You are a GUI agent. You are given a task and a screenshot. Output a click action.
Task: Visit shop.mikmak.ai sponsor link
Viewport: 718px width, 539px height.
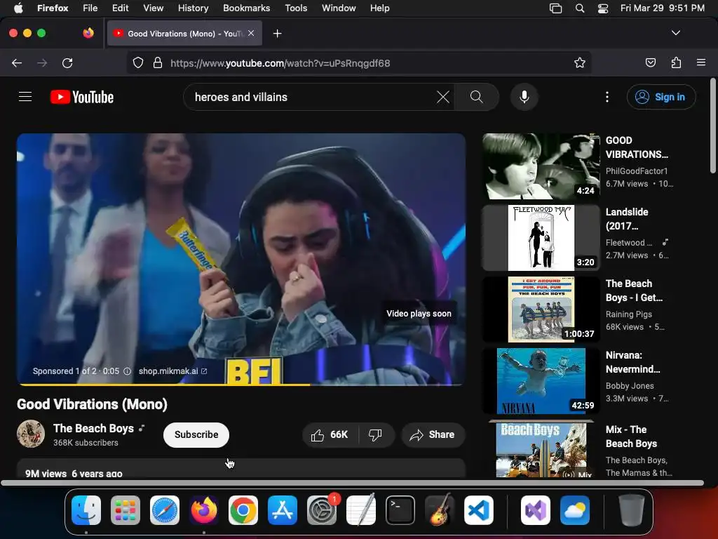point(172,371)
